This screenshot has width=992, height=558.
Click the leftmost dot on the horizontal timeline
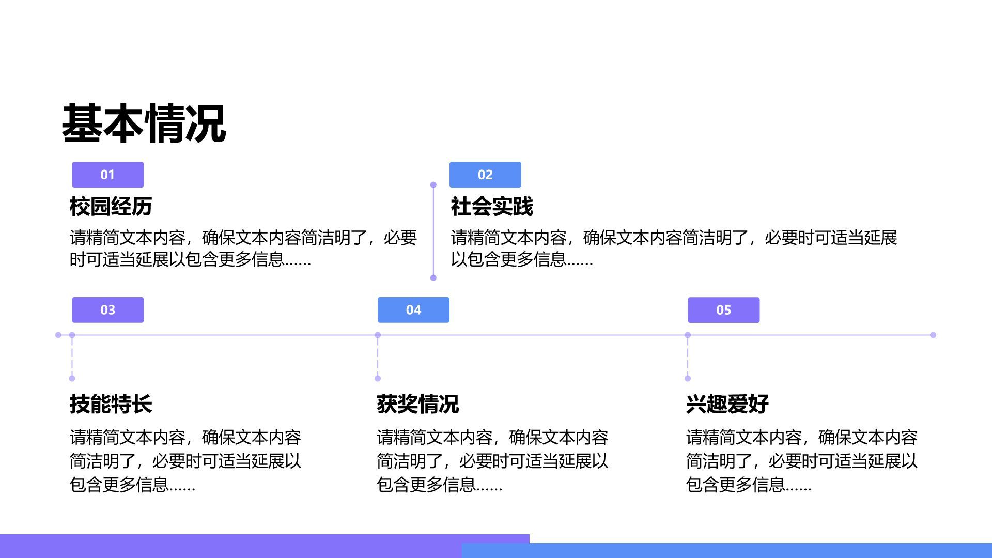click(x=58, y=335)
